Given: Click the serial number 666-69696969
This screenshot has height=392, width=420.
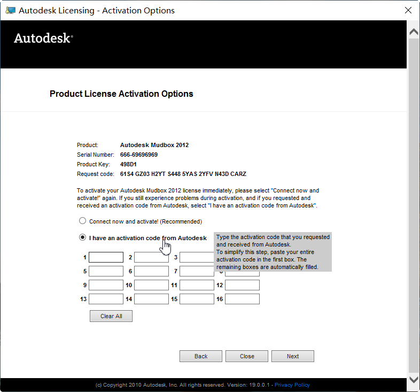Looking at the screenshot, I should (139, 155).
